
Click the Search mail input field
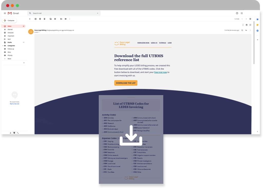64,13
